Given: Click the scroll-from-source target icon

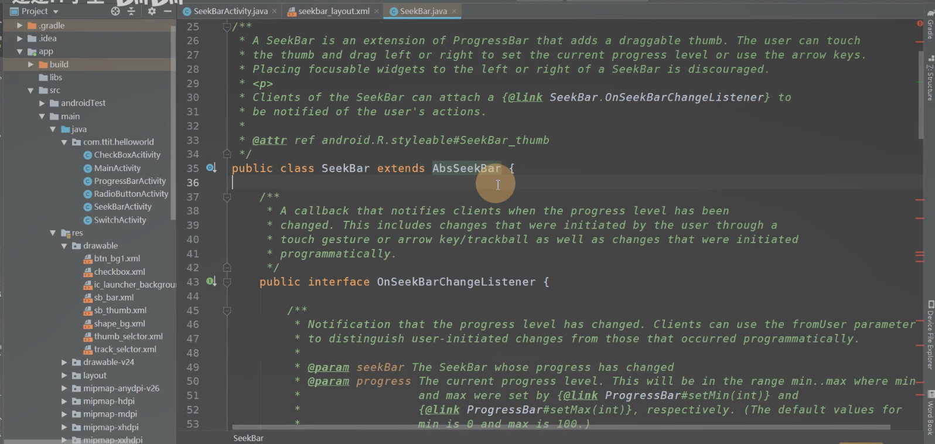Looking at the screenshot, I should point(115,11).
